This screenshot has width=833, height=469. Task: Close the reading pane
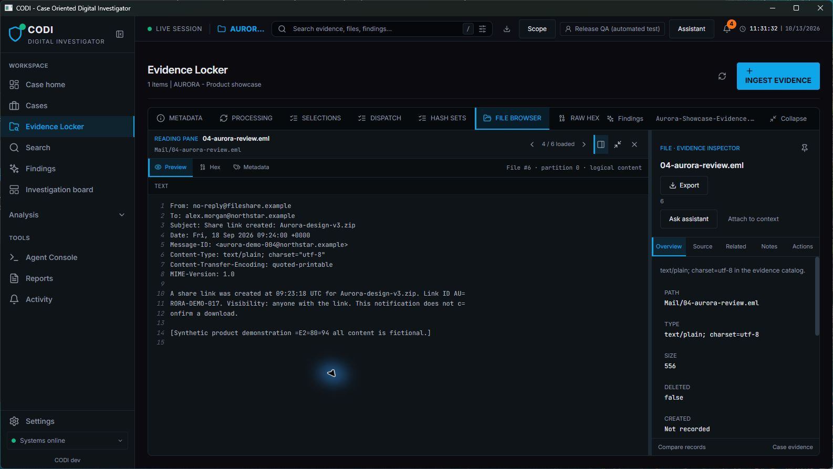(x=634, y=144)
